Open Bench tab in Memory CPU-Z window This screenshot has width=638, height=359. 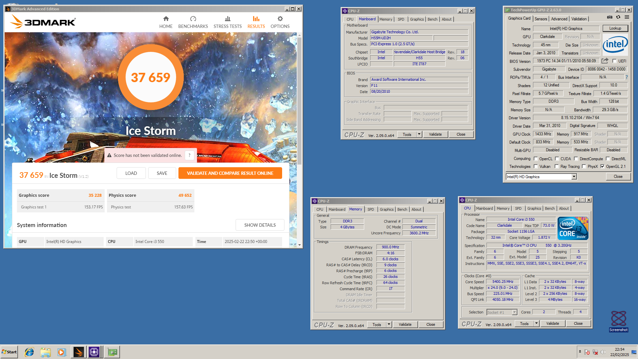pos(402,209)
